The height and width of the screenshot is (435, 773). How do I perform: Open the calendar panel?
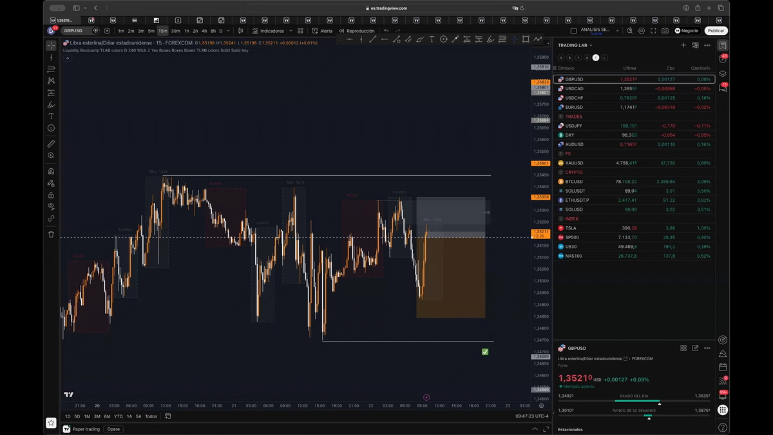[x=723, y=367]
